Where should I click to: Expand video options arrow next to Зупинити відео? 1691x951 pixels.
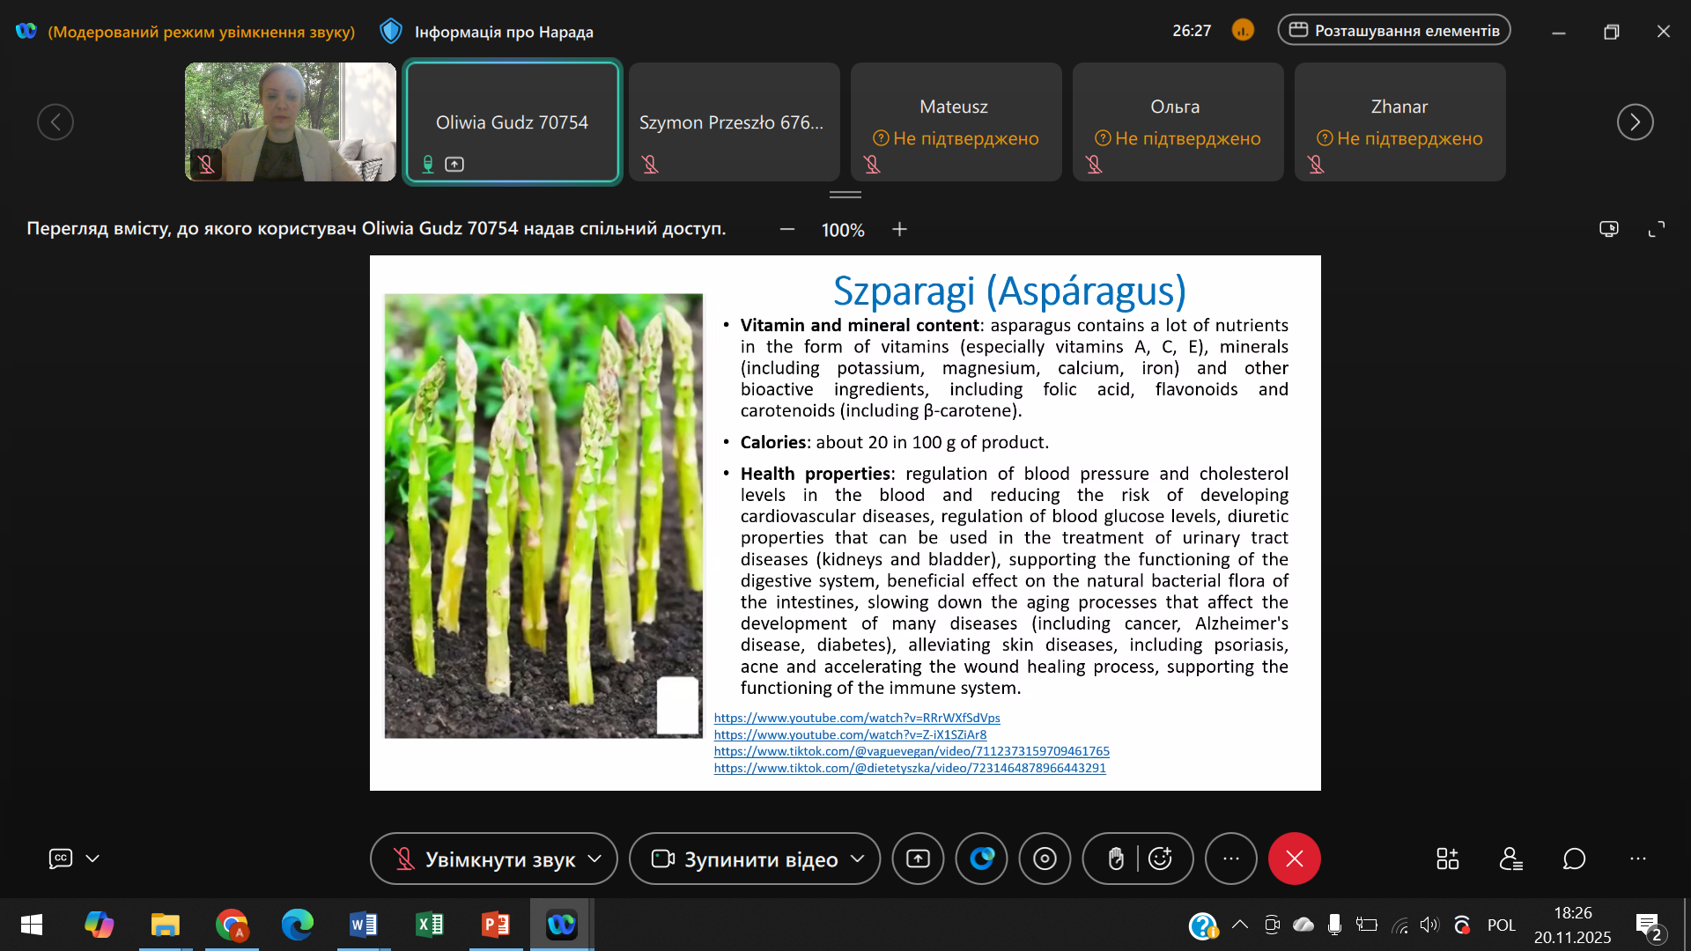click(858, 859)
